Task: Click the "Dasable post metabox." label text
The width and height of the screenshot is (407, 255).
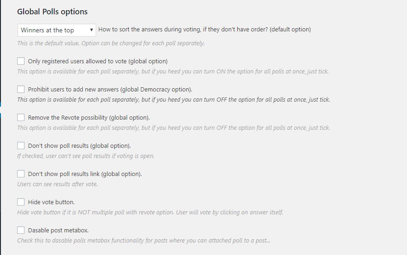Action: 58,230
